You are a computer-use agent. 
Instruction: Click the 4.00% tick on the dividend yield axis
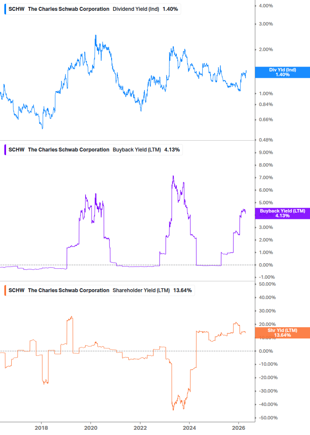266,6
